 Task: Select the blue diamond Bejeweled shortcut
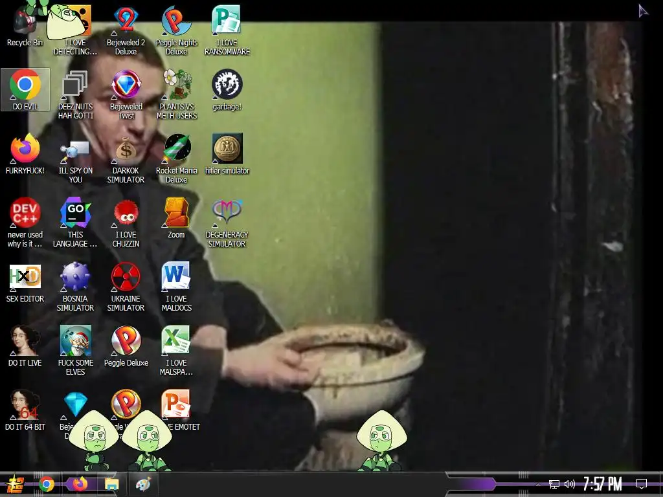75,405
